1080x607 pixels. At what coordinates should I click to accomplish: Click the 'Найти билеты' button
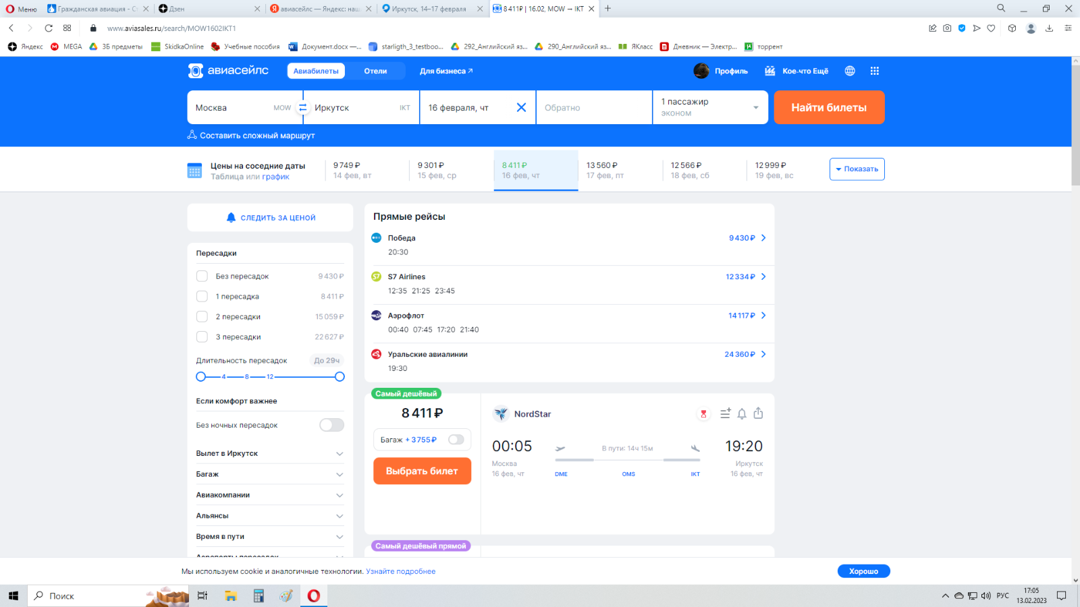[829, 107]
